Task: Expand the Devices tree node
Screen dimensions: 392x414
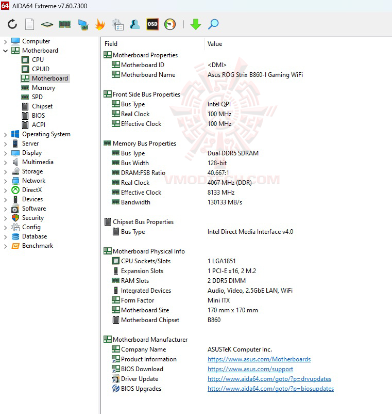Action: [x=5, y=199]
